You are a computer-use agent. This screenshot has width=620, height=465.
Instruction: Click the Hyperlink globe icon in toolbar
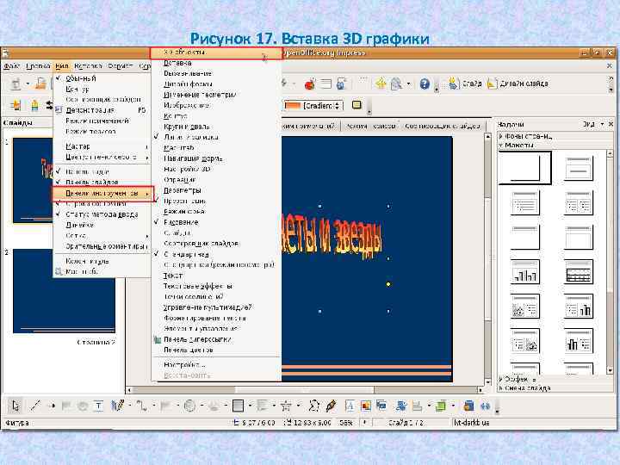pyautogui.click(x=341, y=84)
